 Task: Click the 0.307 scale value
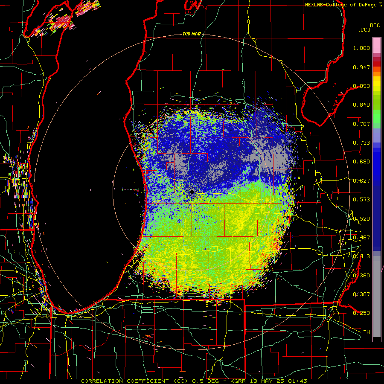(x=361, y=294)
